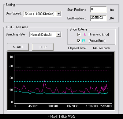Click the 1377060 x-axis label
This screenshot has width=123, height=119.
point(72,106)
